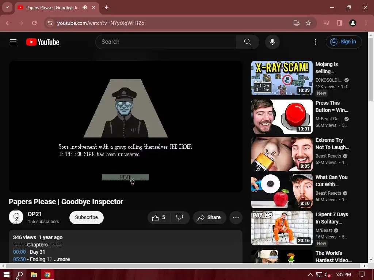The height and width of the screenshot is (280, 374).
Task: Dislike the video with thumbs down
Action: click(180, 217)
